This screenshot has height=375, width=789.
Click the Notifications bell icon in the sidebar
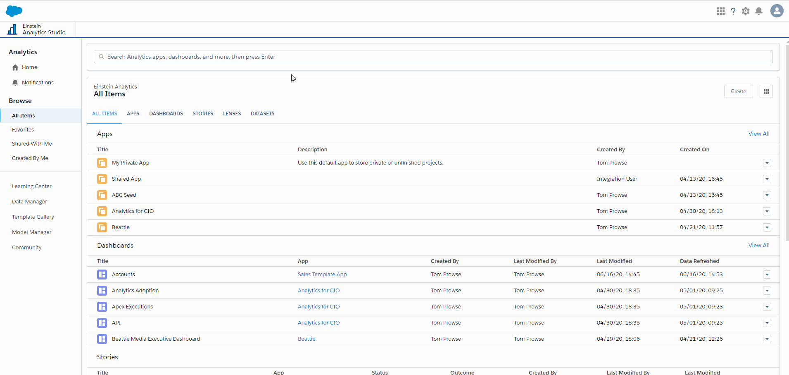15,83
